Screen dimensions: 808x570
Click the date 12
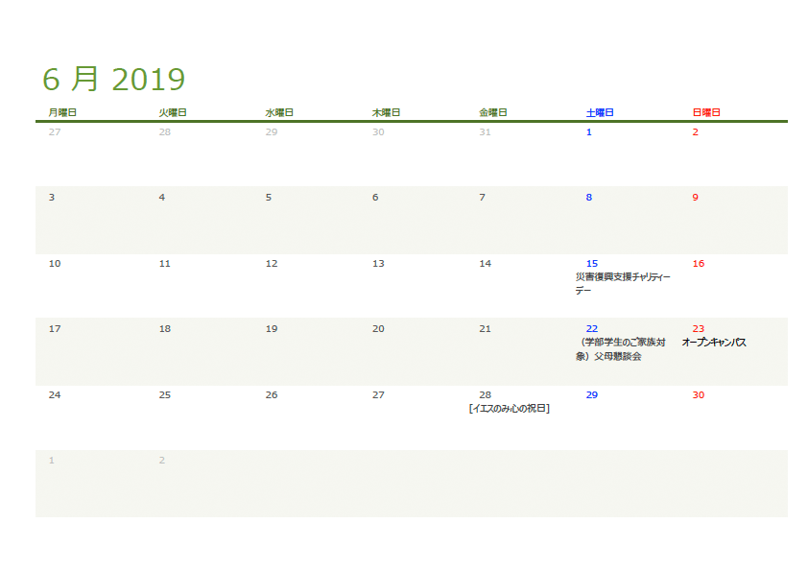pos(272,263)
